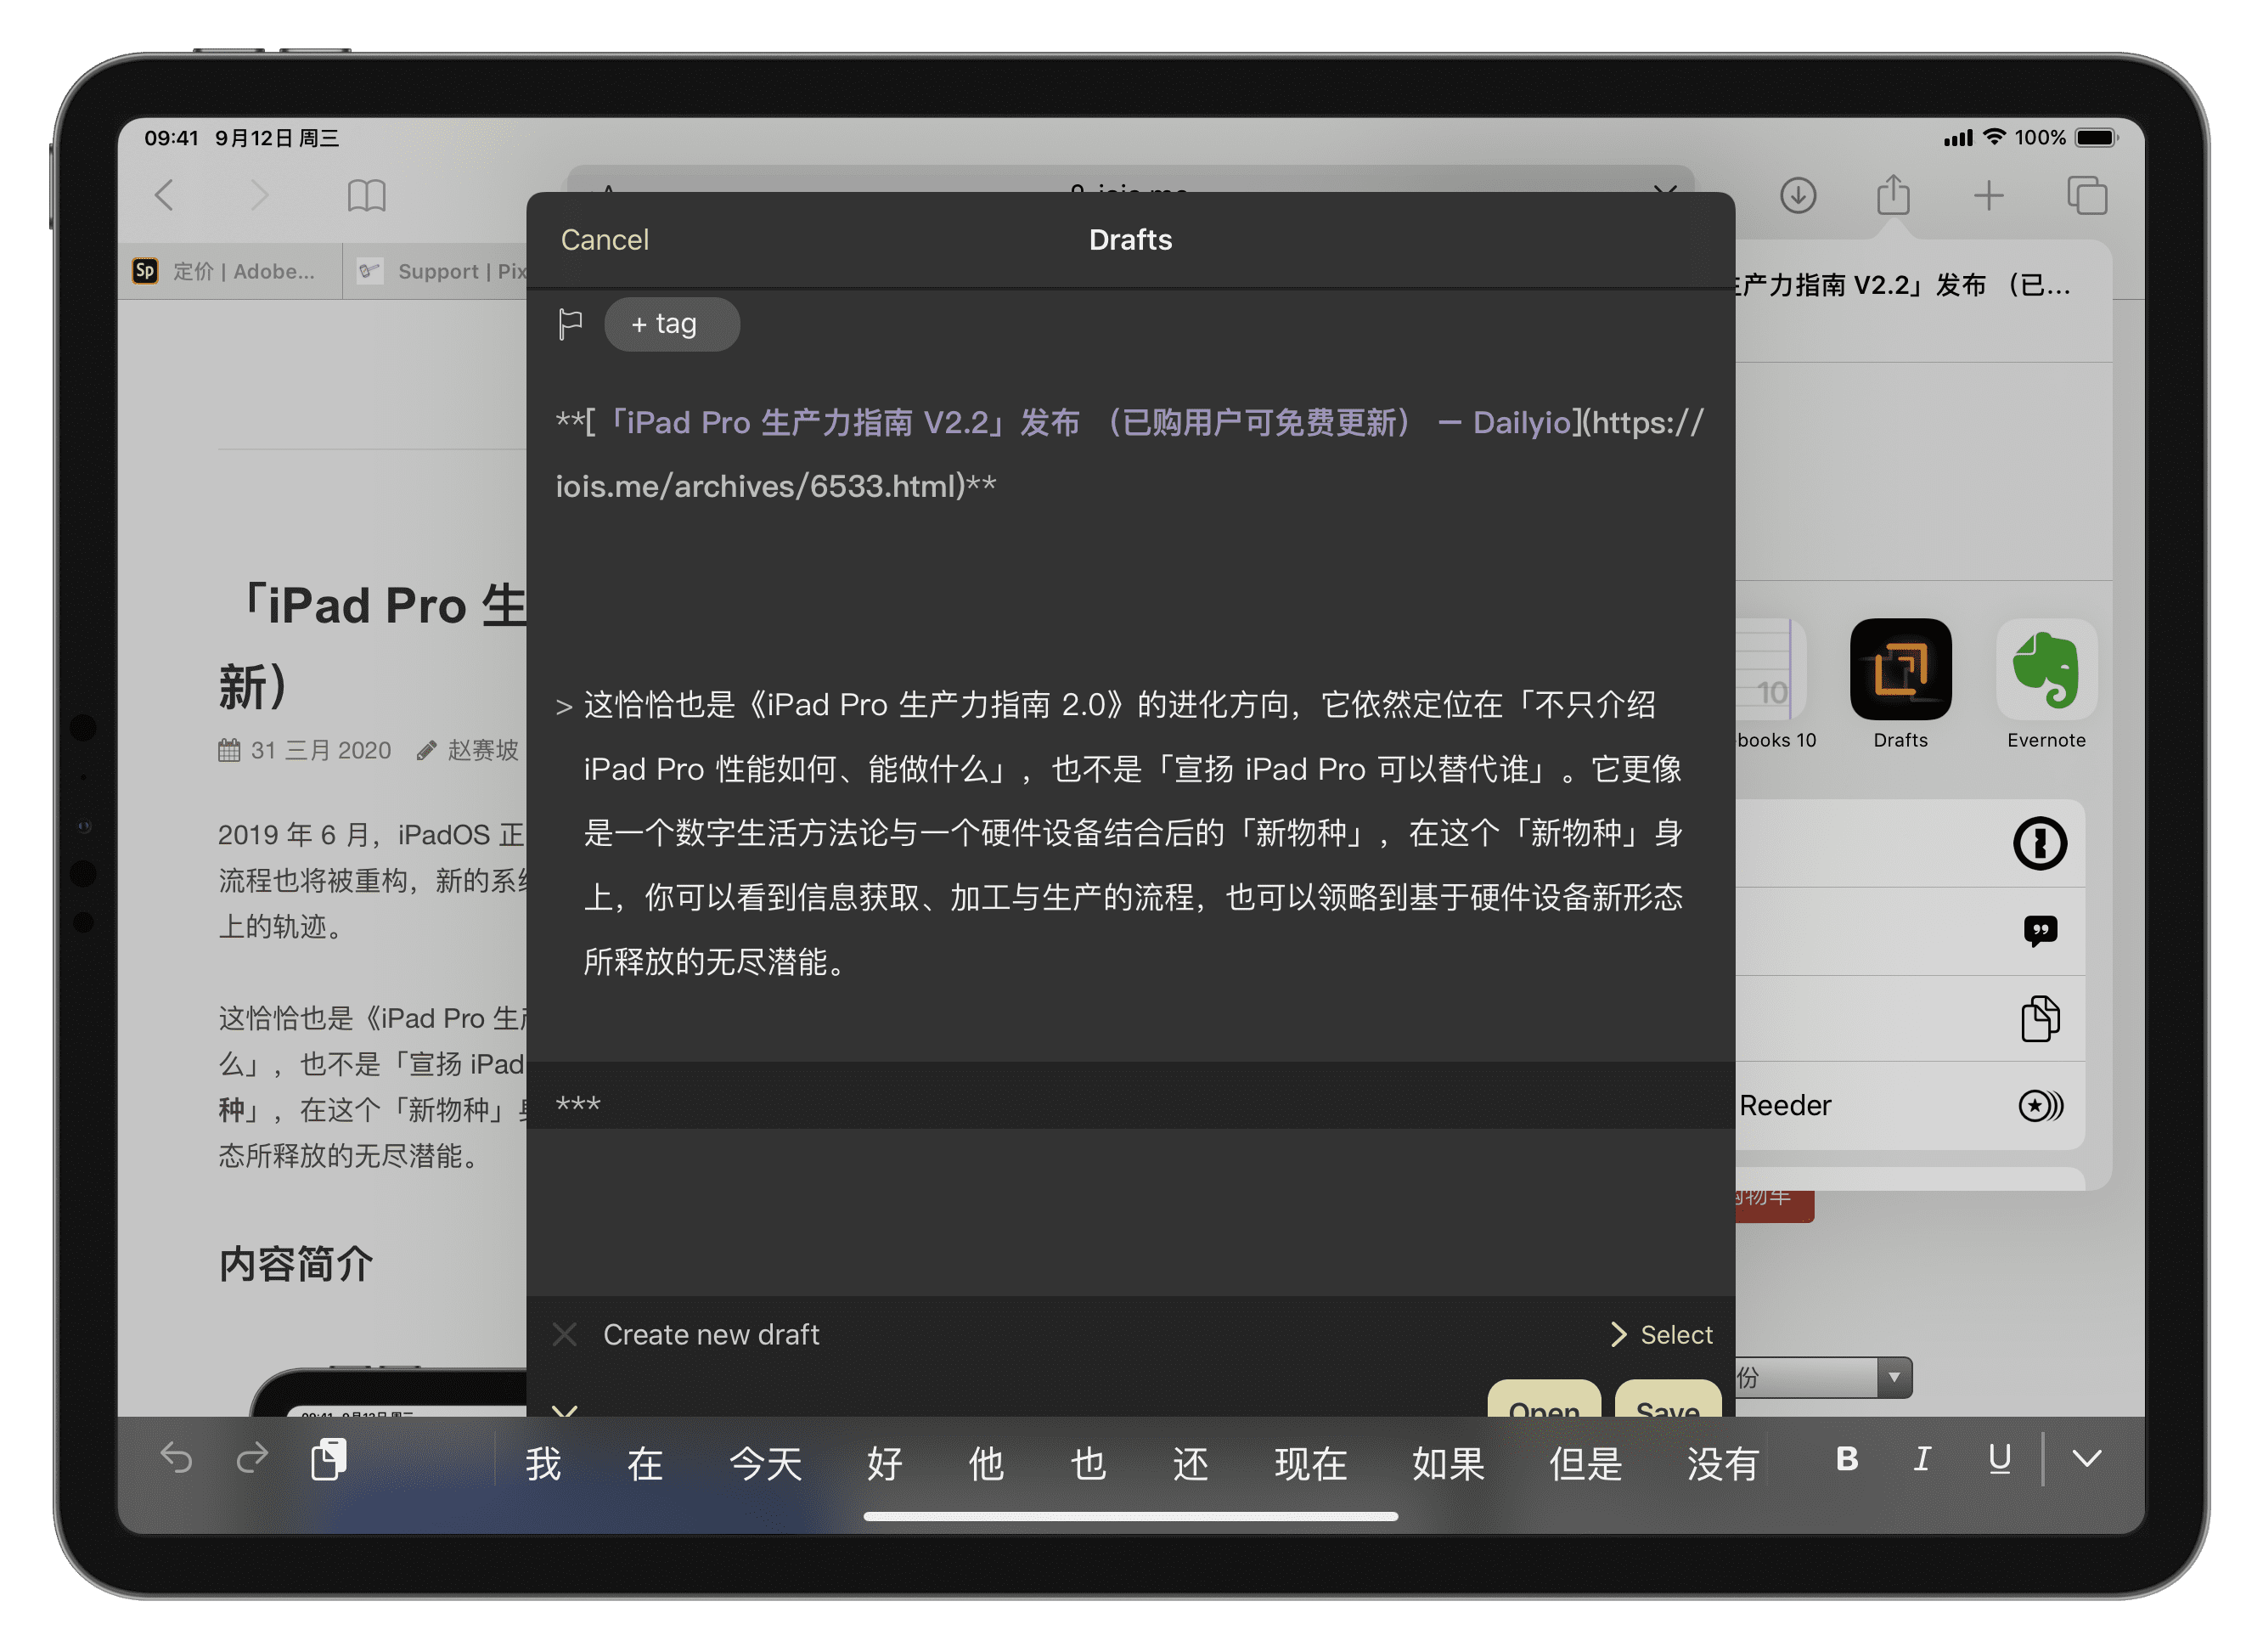Open Safari share sheet icon in toolbar
Image resolution: width=2263 pixels, height=1652 pixels.
[1892, 196]
